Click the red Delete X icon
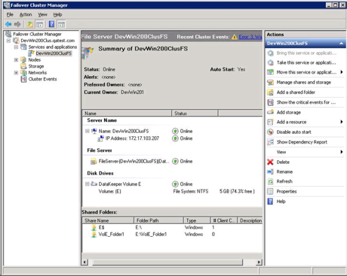The image size is (347, 276). pos(270,162)
